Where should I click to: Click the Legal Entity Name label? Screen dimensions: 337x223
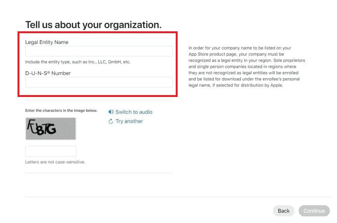point(47,42)
